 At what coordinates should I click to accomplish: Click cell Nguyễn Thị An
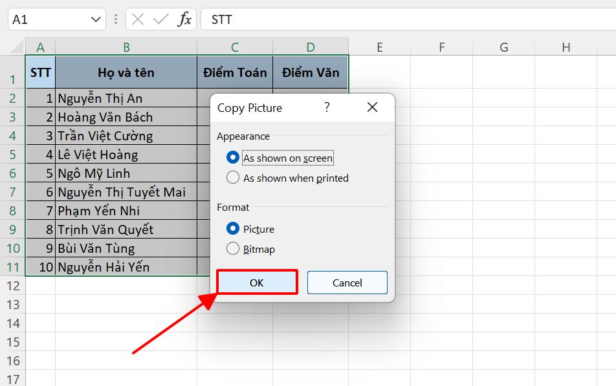pyautogui.click(x=126, y=98)
